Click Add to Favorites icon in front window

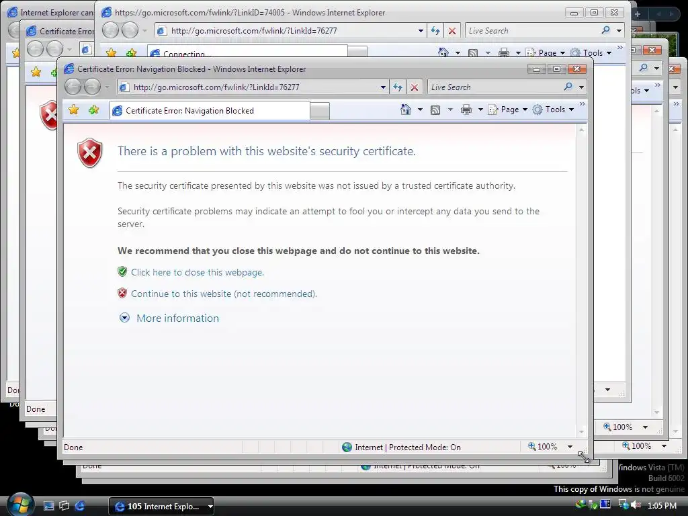(93, 110)
